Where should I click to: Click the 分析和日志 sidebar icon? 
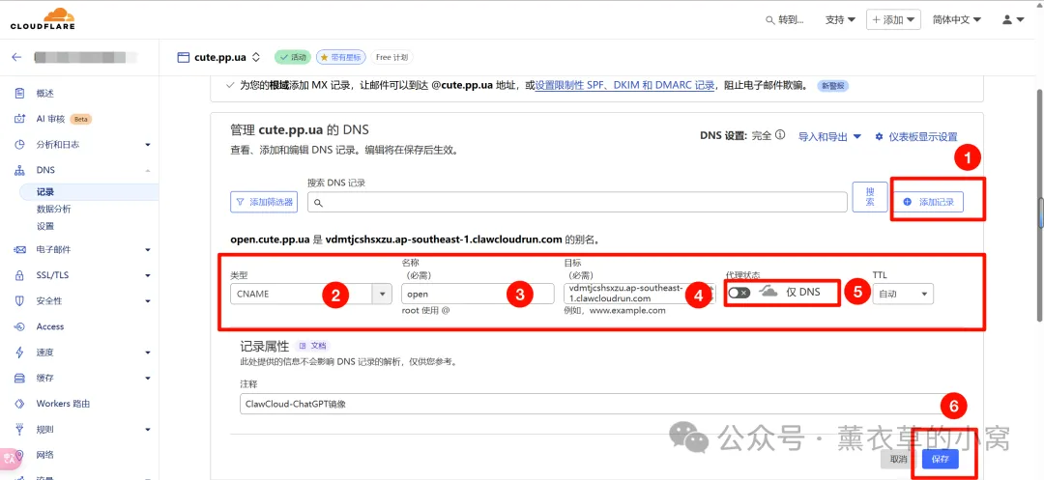[x=20, y=144]
